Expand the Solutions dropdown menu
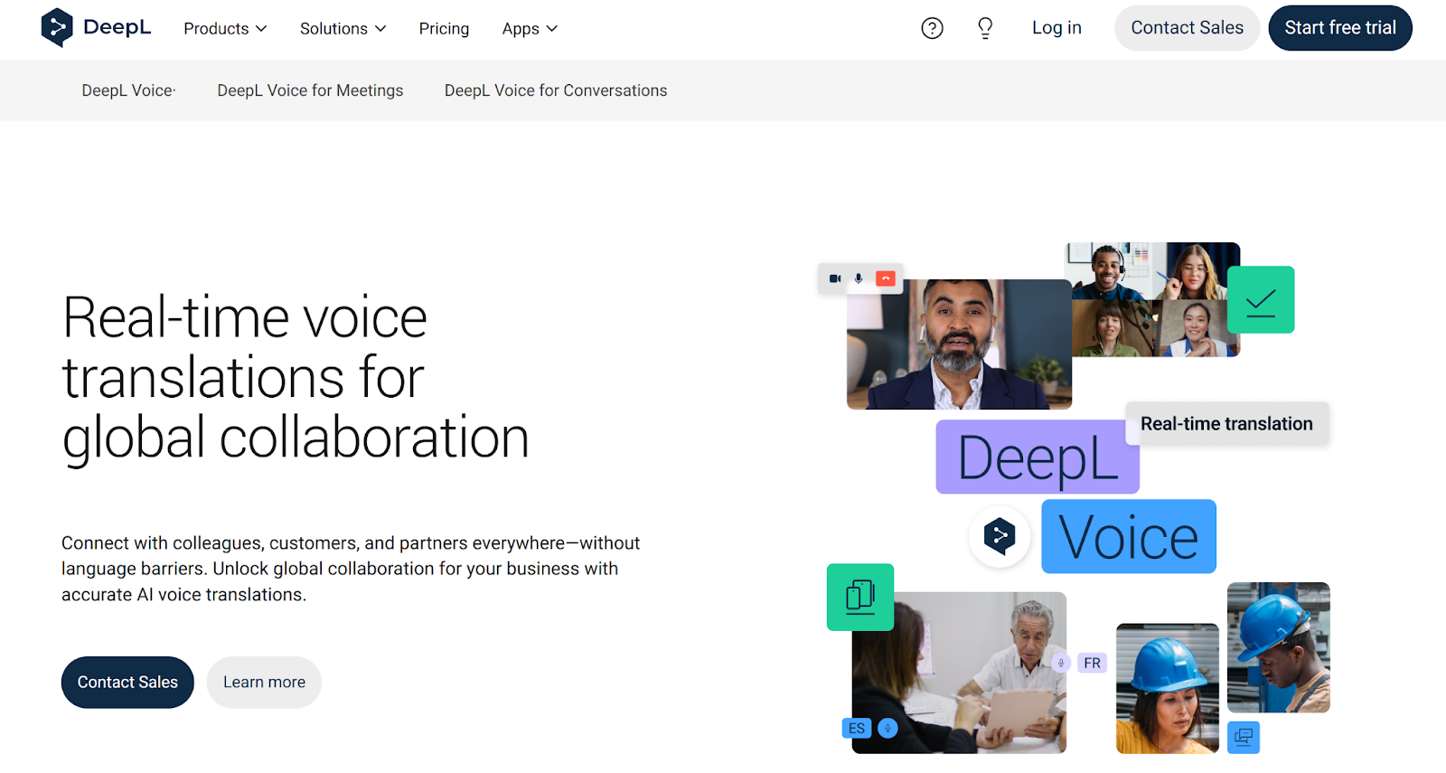The height and width of the screenshot is (773, 1446). point(343,29)
